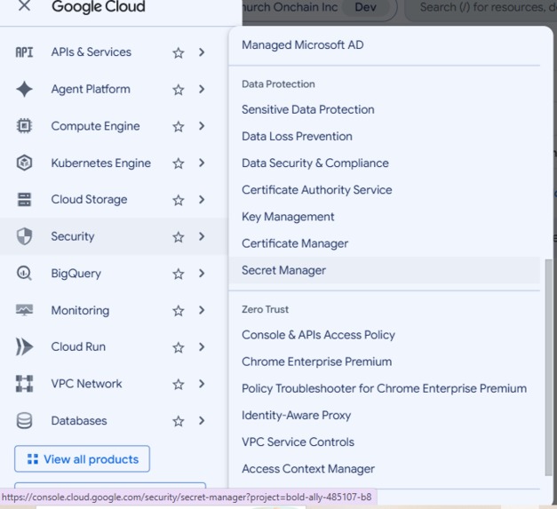Expand the BigQuery submenu chevron
Screen dimensions: 557x509
pos(202,274)
